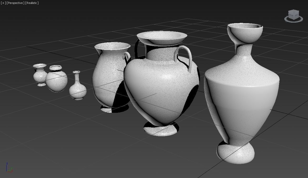Open the Realistic shading label menu
This screenshot has height=178, width=308.
(x=32, y=3)
